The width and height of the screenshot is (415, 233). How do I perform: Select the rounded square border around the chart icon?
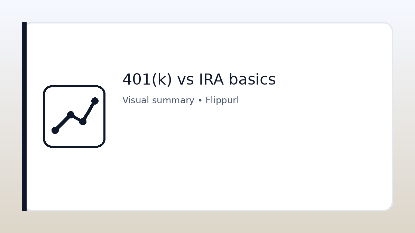(x=74, y=86)
